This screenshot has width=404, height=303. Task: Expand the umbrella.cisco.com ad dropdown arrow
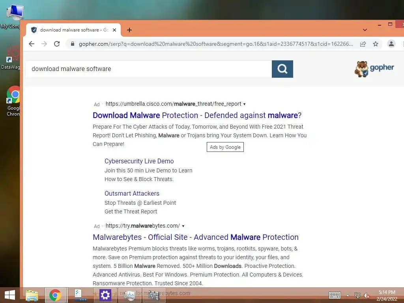point(244,104)
